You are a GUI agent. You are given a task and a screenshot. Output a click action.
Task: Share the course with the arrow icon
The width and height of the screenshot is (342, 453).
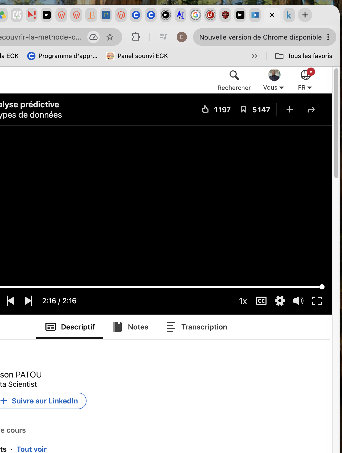point(311,110)
